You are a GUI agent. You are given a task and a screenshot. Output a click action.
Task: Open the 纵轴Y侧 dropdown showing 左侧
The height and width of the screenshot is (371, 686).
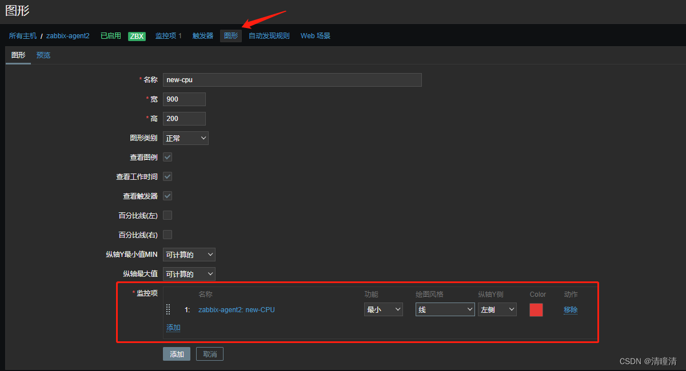coord(497,309)
